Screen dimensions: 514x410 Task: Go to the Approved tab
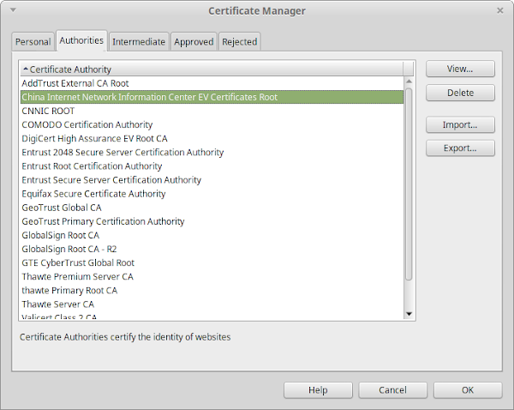pos(194,42)
